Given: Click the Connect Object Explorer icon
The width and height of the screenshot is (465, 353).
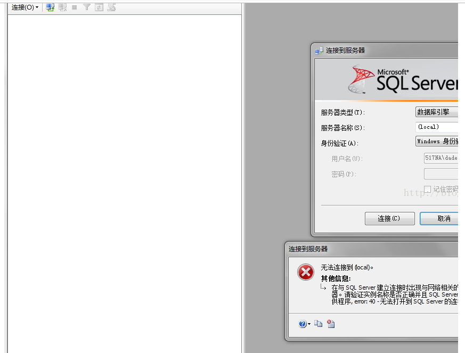Looking at the screenshot, I should 50,7.
